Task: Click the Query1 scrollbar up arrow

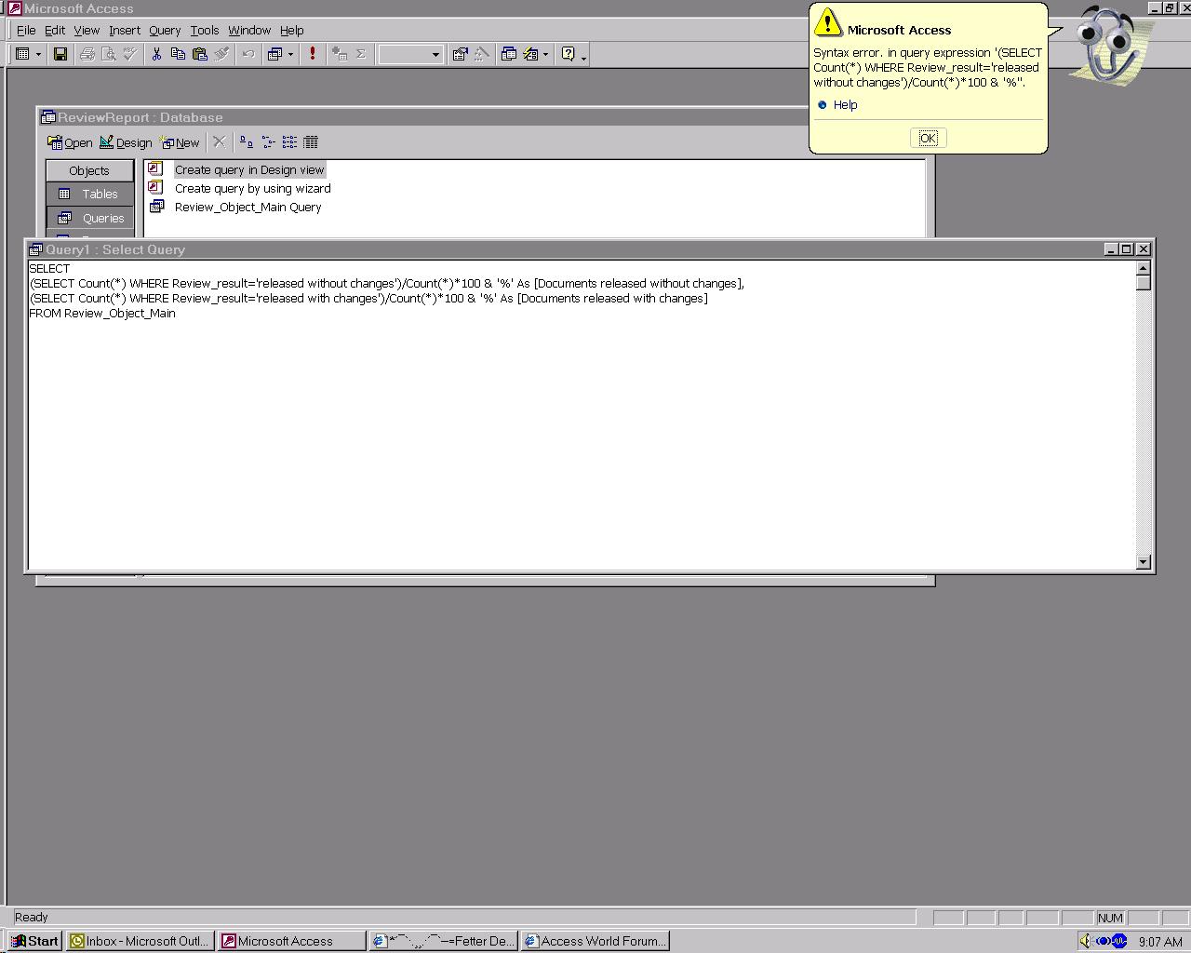Action: [x=1144, y=268]
